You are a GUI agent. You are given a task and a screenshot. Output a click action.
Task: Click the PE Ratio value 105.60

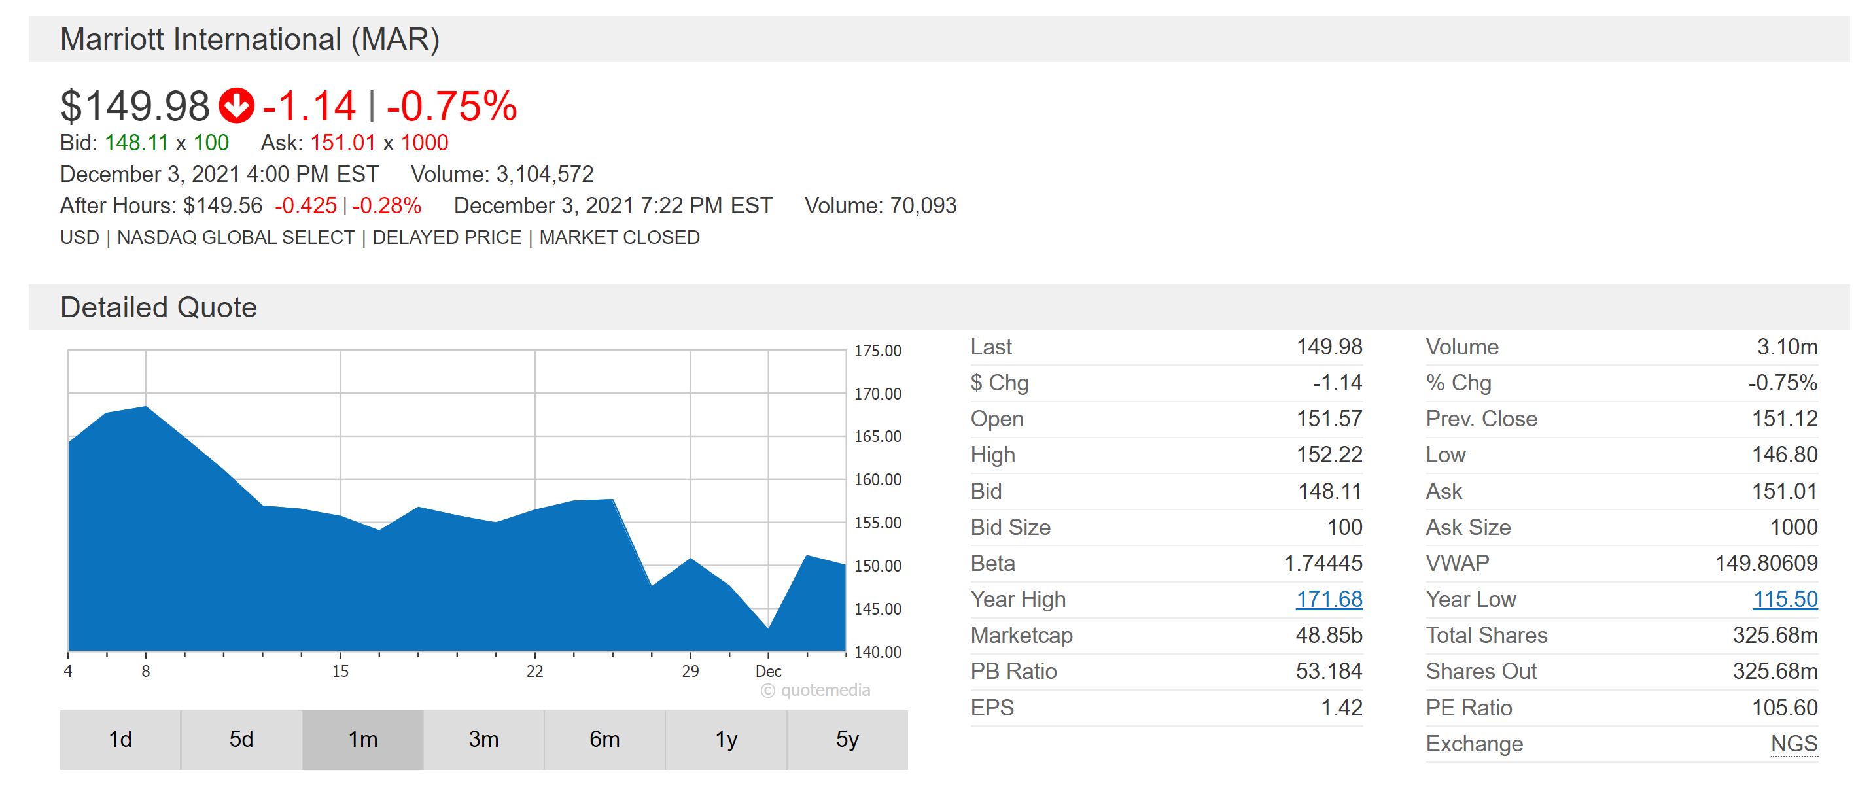(1784, 707)
